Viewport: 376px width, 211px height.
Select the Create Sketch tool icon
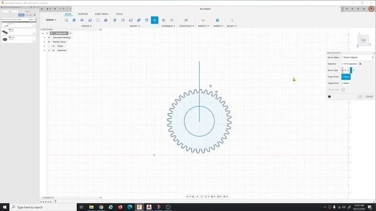tap(66, 21)
